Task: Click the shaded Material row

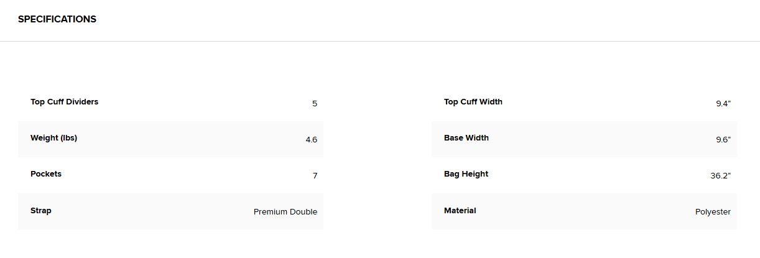Action: coord(584,211)
